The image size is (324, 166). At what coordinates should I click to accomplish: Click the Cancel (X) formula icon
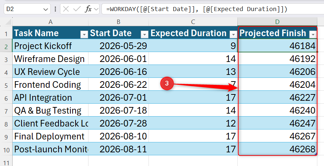[66, 9]
